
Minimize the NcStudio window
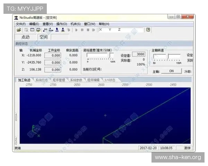[171, 17]
